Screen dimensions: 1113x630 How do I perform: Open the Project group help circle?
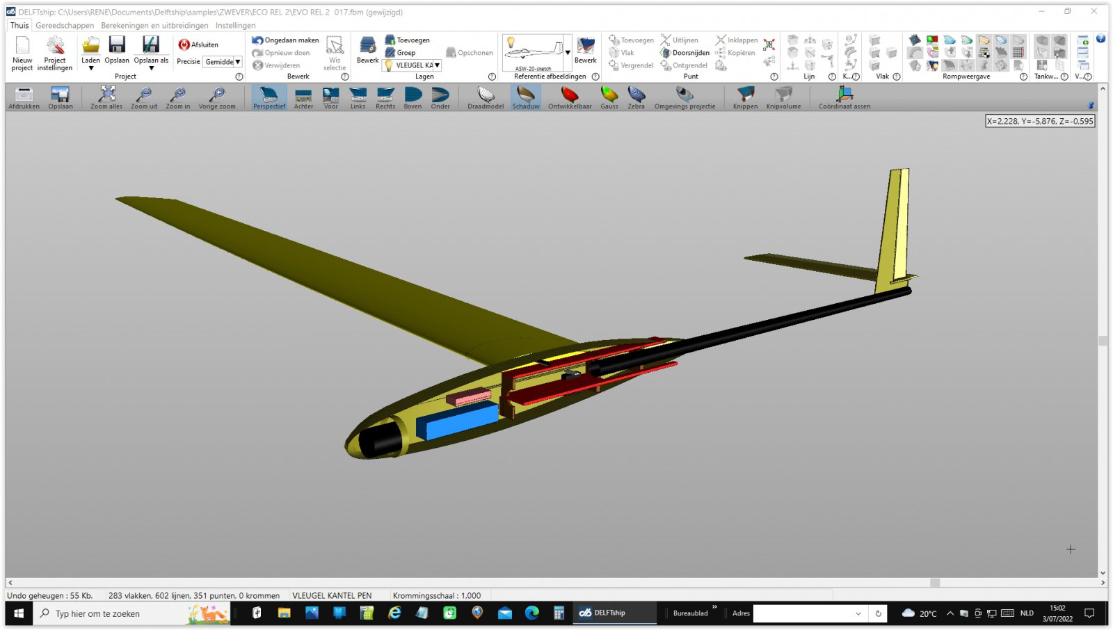[x=239, y=77]
